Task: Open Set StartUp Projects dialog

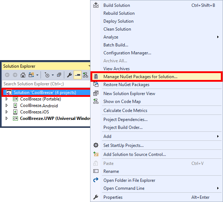Action: coord(123,145)
